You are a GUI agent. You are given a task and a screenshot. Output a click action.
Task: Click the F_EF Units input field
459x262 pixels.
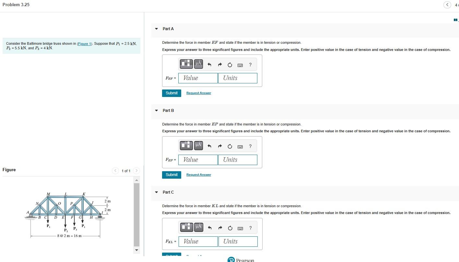[x=238, y=78]
